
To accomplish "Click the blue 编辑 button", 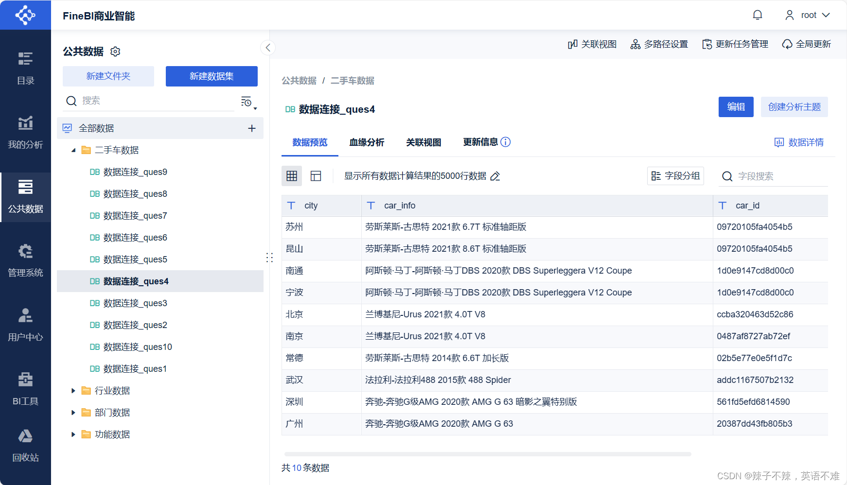I will point(736,107).
